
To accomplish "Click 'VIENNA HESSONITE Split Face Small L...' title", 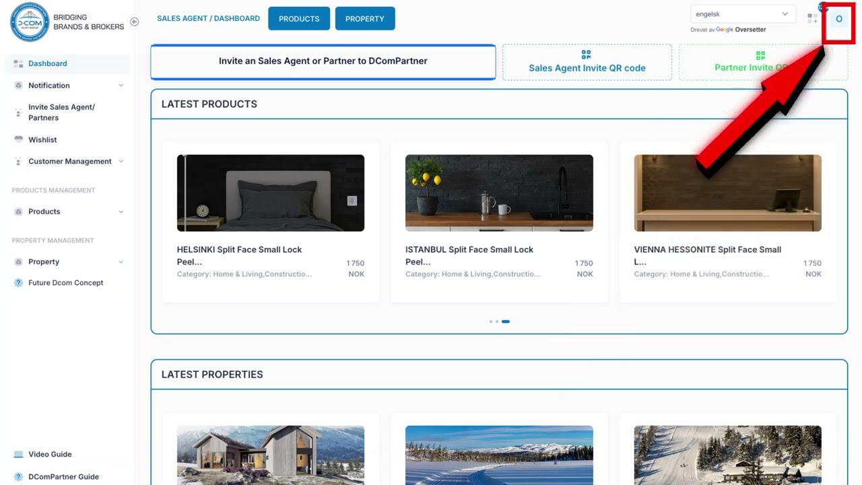I will [708, 255].
